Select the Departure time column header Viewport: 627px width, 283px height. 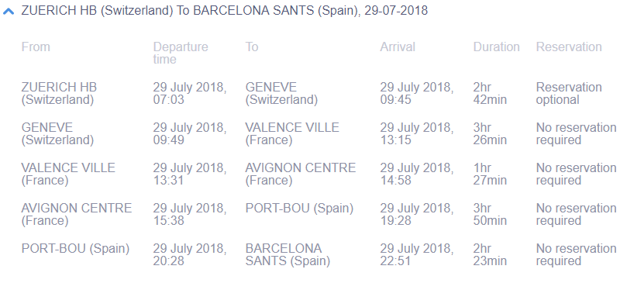(181, 53)
